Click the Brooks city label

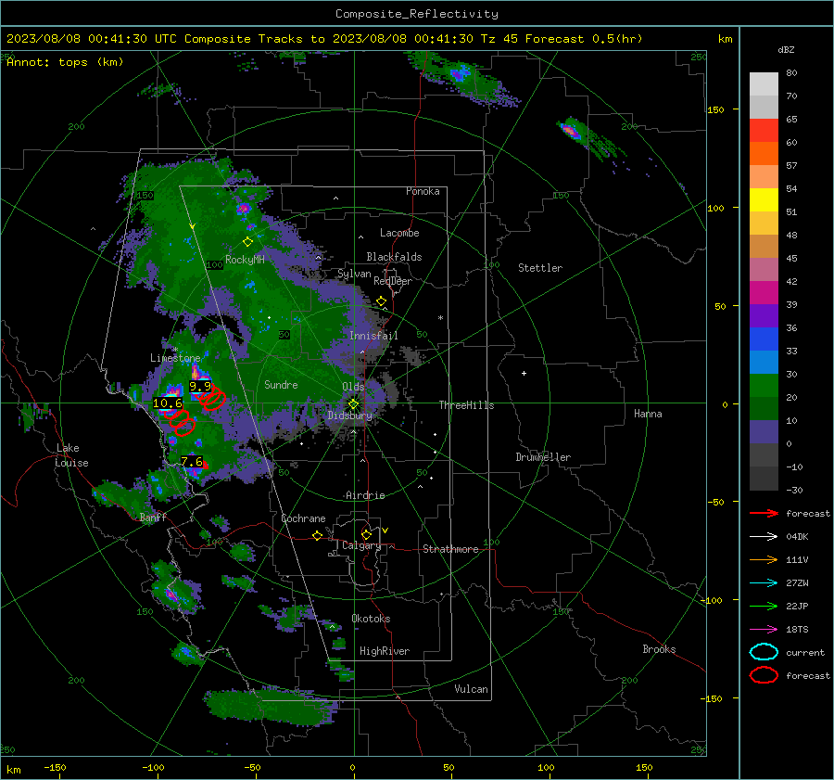click(659, 649)
